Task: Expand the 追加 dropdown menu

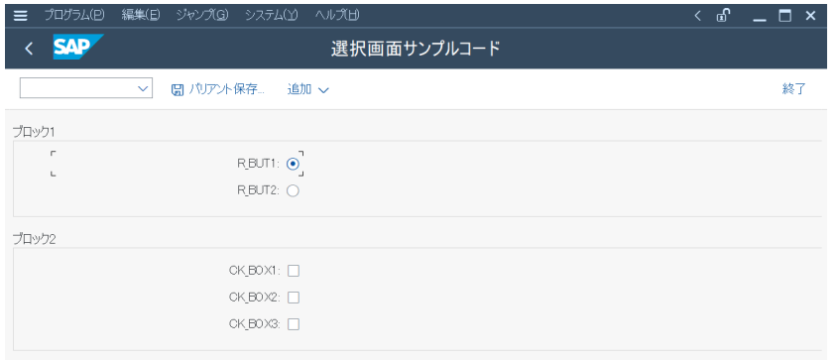Action: (308, 89)
